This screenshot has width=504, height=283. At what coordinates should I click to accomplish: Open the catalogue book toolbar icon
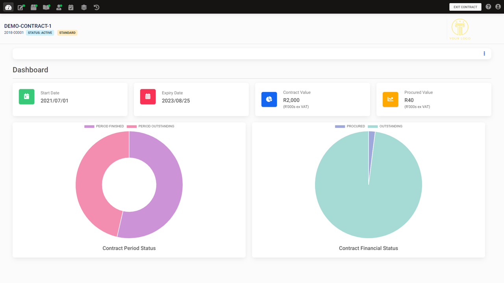coord(46,7)
